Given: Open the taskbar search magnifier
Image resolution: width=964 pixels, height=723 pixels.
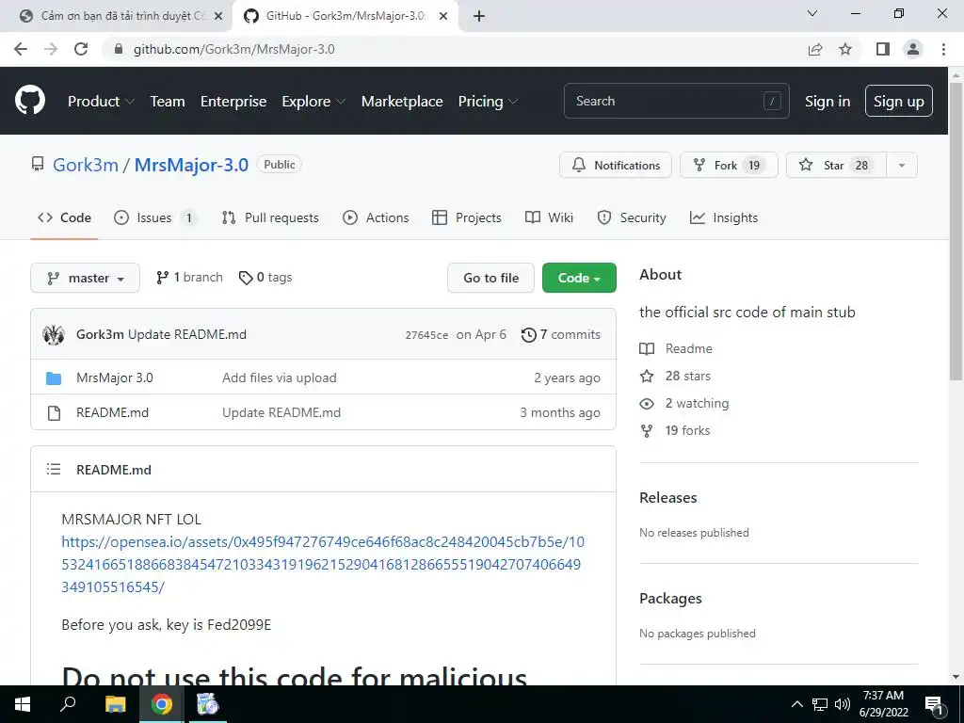Looking at the screenshot, I should 68,704.
